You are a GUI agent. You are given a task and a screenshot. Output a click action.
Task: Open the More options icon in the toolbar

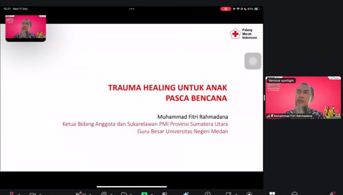point(294,193)
